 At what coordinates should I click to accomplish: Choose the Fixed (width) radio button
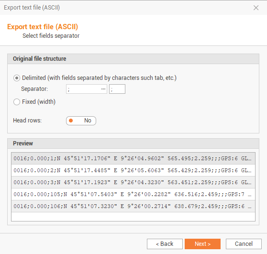pos(17,102)
